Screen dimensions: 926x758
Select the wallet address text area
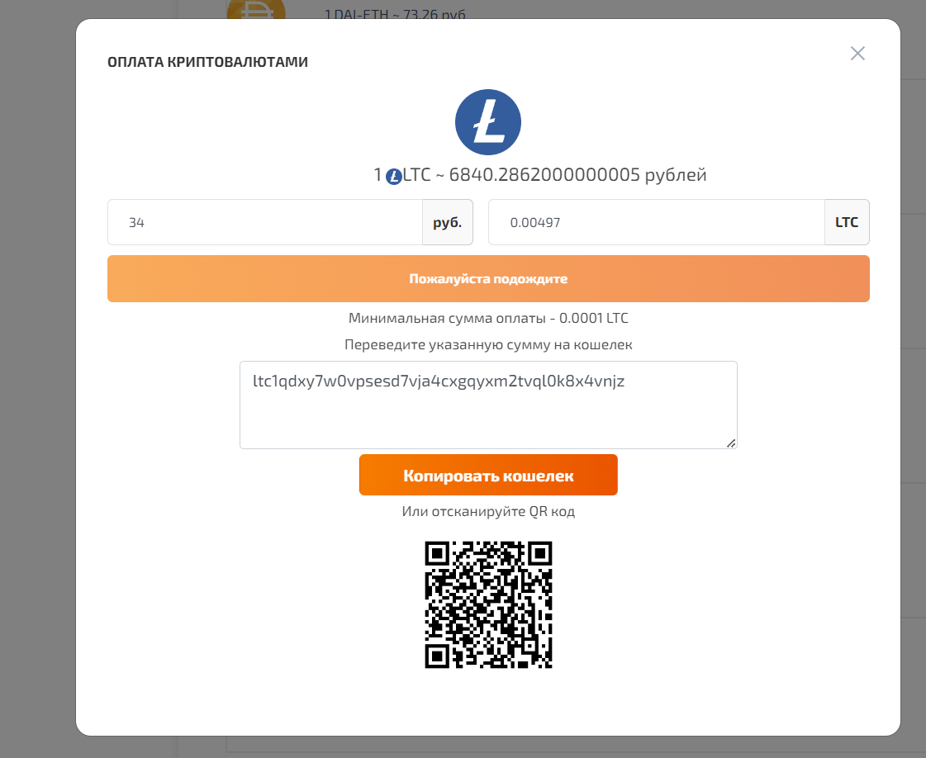[x=488, y=405]
